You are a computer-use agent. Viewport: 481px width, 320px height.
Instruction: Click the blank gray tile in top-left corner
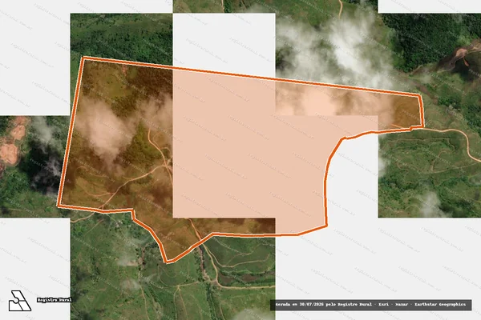(x=35, y=58)
